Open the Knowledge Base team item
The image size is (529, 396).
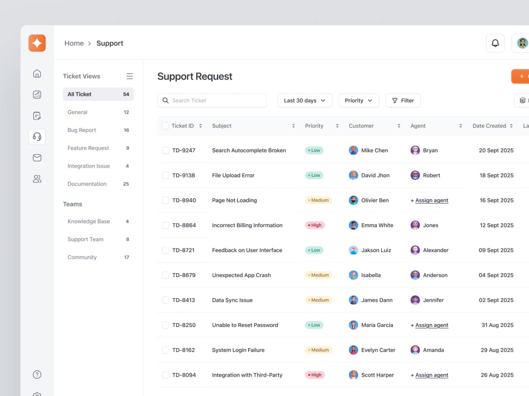click(x=98, y=221)
